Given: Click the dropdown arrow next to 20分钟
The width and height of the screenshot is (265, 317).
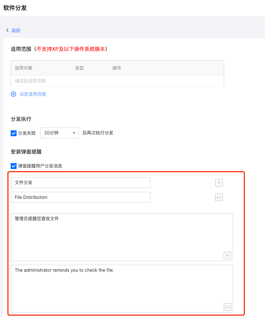Looking at the screenshot, I should pyautogui.click(x=74, y=133).
